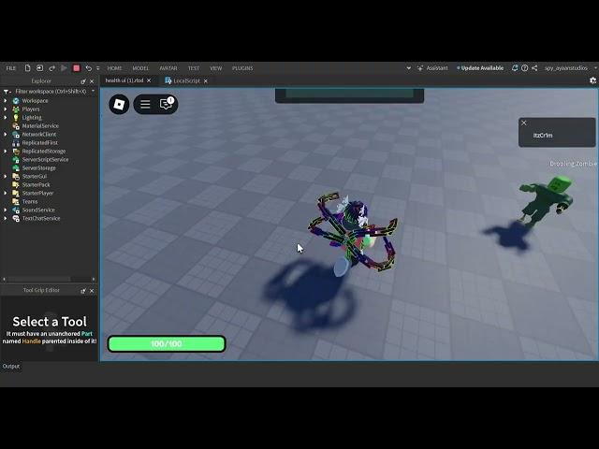Viewport: 599px width, 449px height.
Task: Open quick access toolbar customize arrow
Action: [97, 68]
